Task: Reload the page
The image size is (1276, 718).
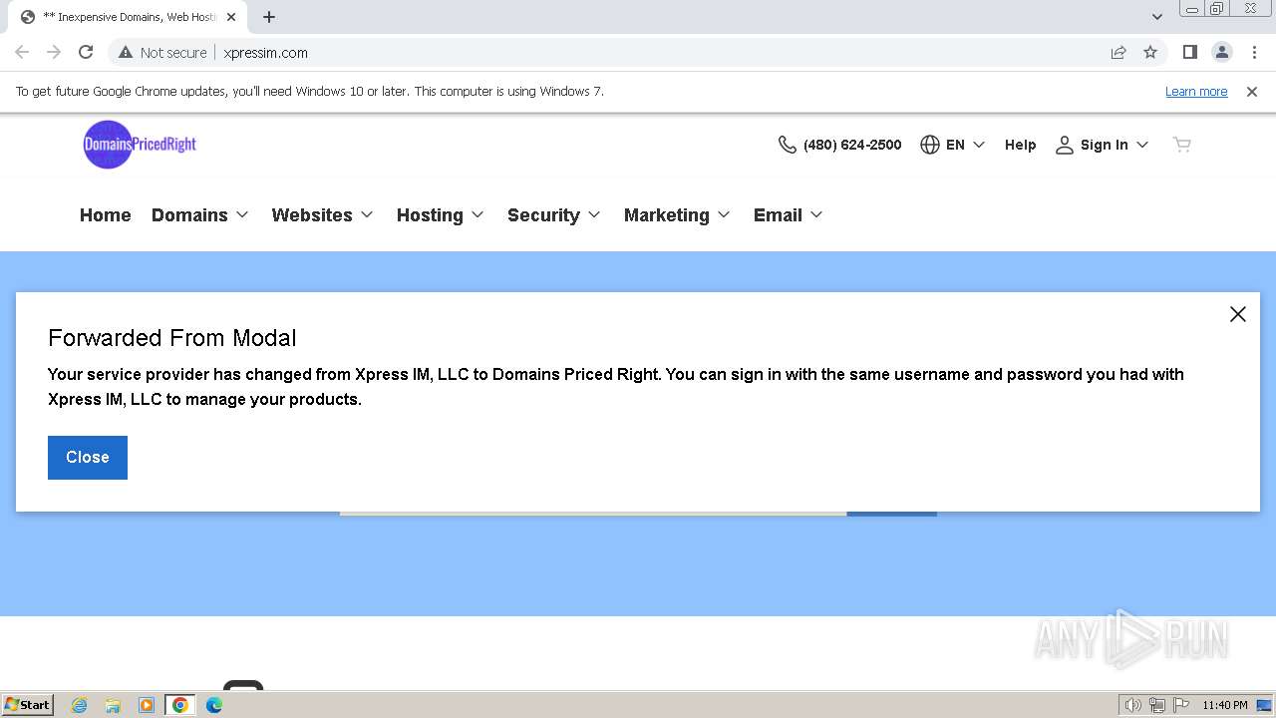Action: click(x=86, y=53)
